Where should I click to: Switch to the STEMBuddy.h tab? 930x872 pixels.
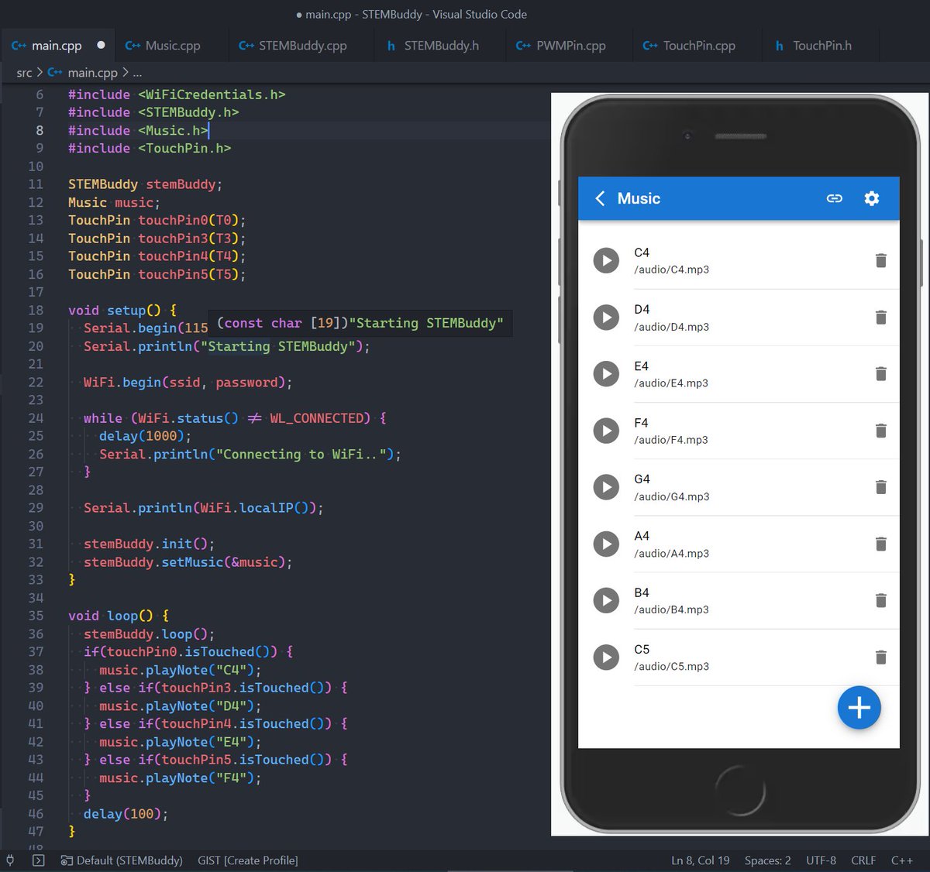click(x=441, y=46)
